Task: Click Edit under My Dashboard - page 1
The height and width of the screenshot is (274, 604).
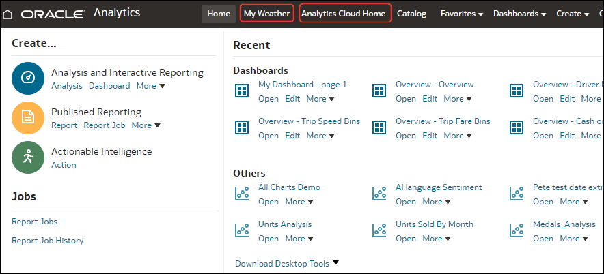Action: (x=292, y=99)
